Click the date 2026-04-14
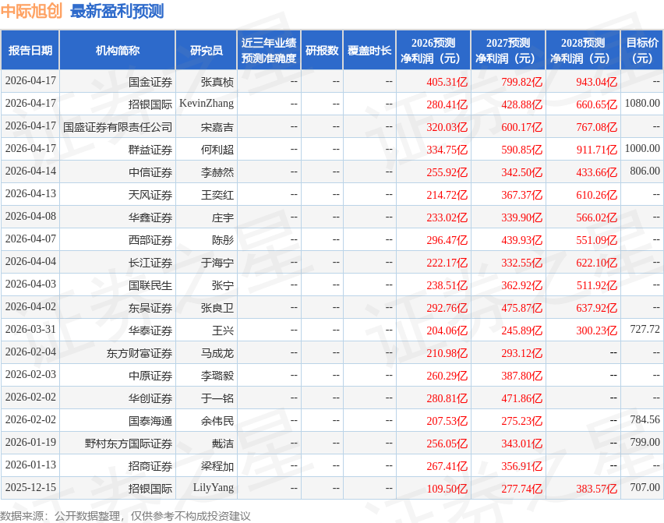This screenshot has width=664, height=523. (x=30, y=171)
